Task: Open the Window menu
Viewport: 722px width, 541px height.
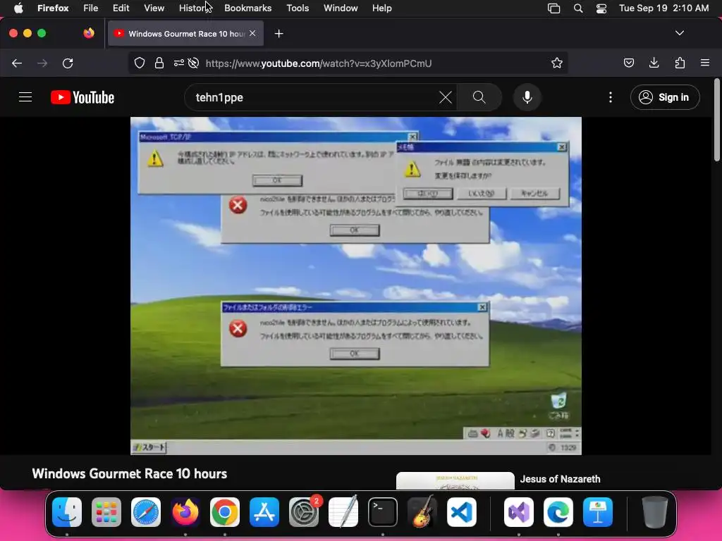Action: 341,8
